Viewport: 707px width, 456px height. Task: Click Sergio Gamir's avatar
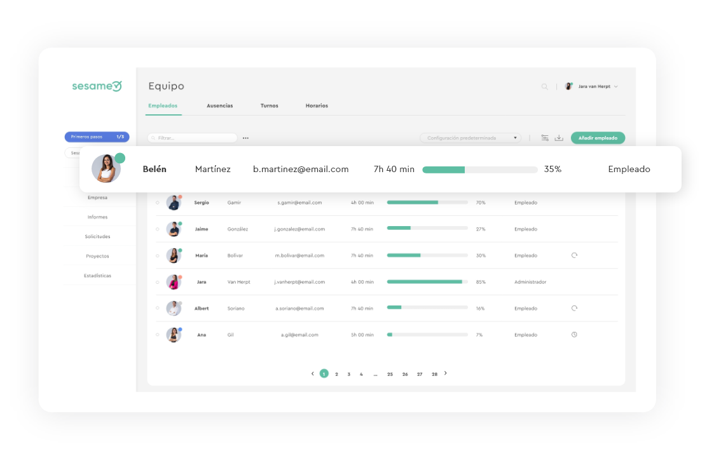tap(174, 203)
